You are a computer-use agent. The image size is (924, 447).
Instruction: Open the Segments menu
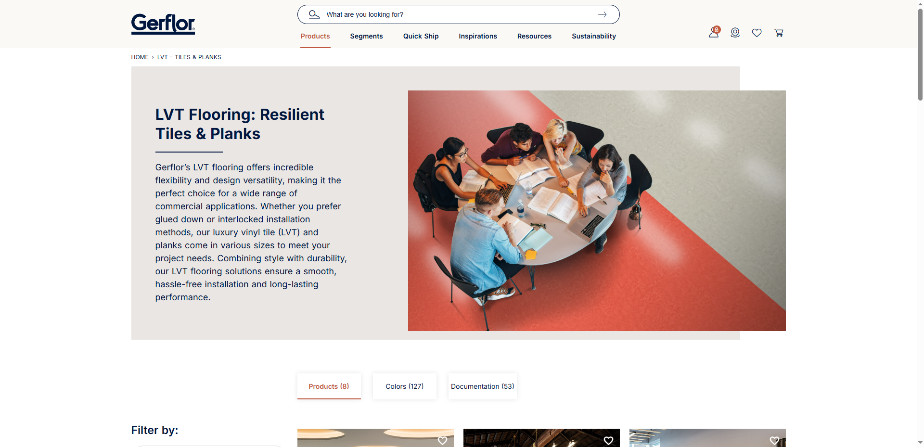[366, 36]
